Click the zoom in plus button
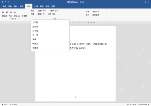The width and height of the screenshot is (151, 106). [148, 105]
